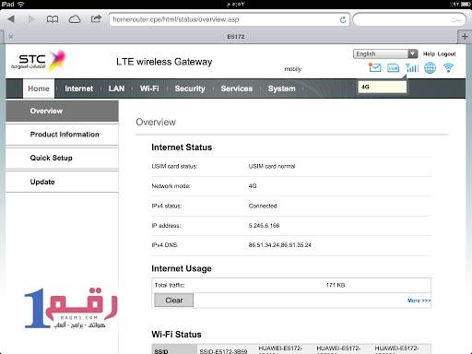Click the IPv4 DNS value
This screenshot has height=354, width=472.
click(280, 245)
